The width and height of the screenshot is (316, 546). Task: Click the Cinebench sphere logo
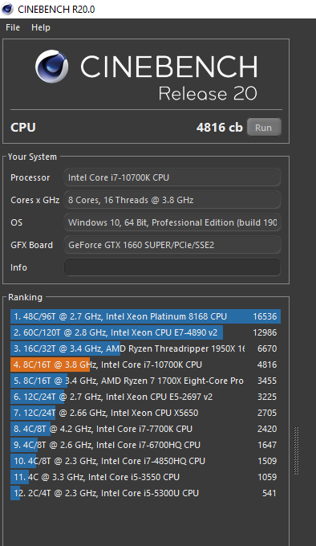[x=52, y=67]
